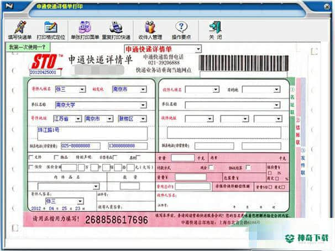Open the 申通快递详情单 form type dropdown
Viewport: 335px width, 251px height.
[x=198, y=49]
